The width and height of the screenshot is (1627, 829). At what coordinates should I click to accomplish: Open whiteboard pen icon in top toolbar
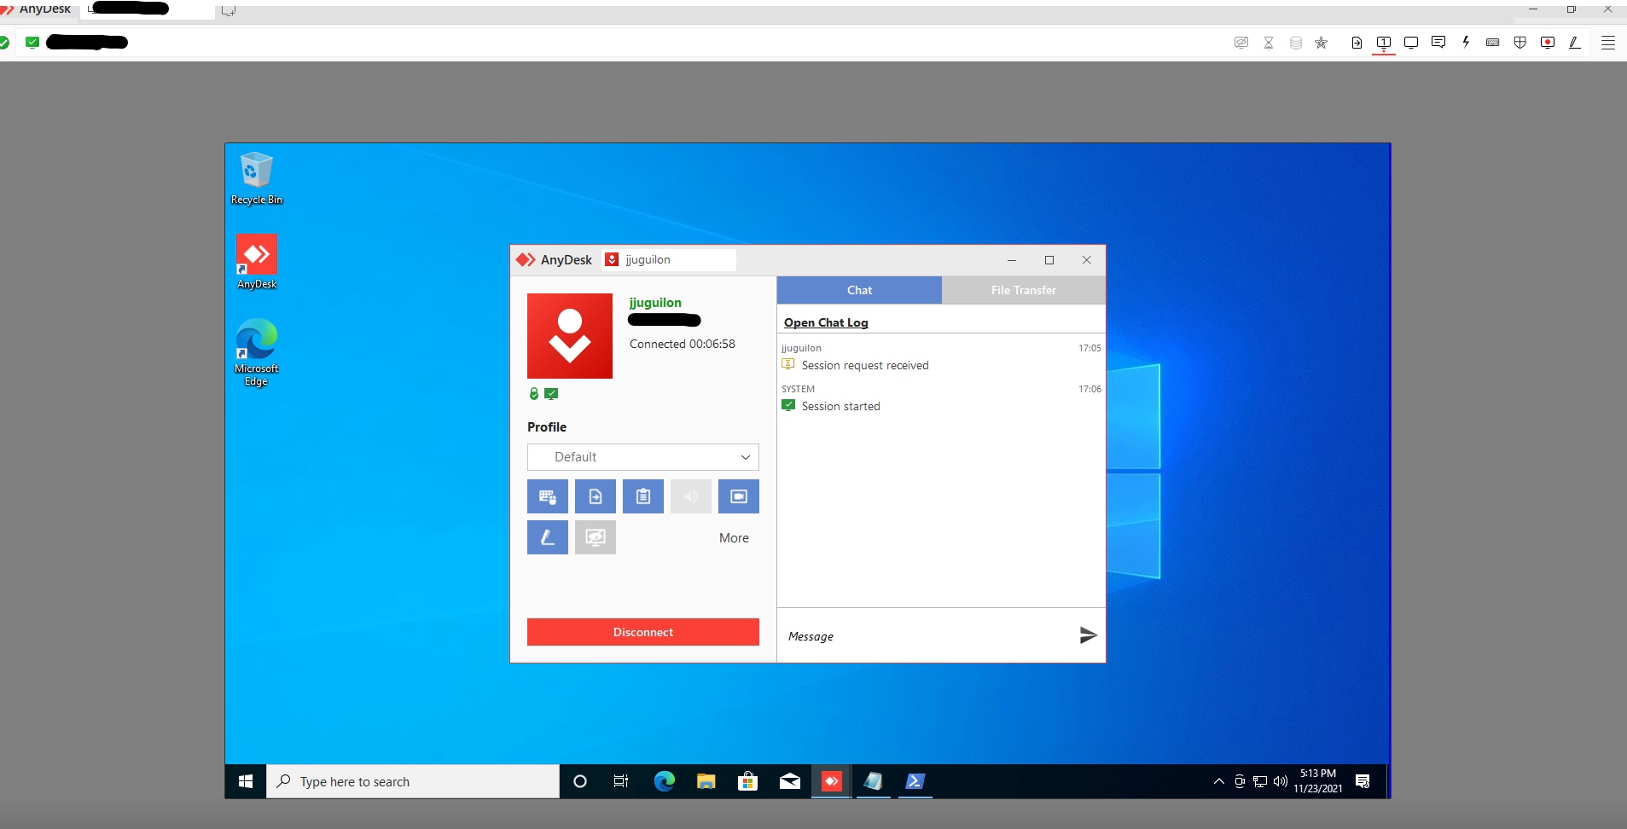coord(1575,43)
